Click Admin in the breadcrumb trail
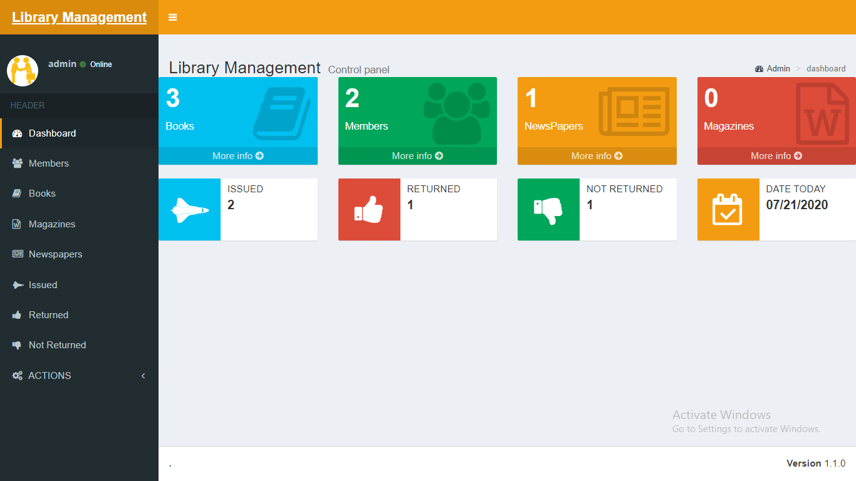The height and width of the screenshot is (481, 856). coord(778,68)
